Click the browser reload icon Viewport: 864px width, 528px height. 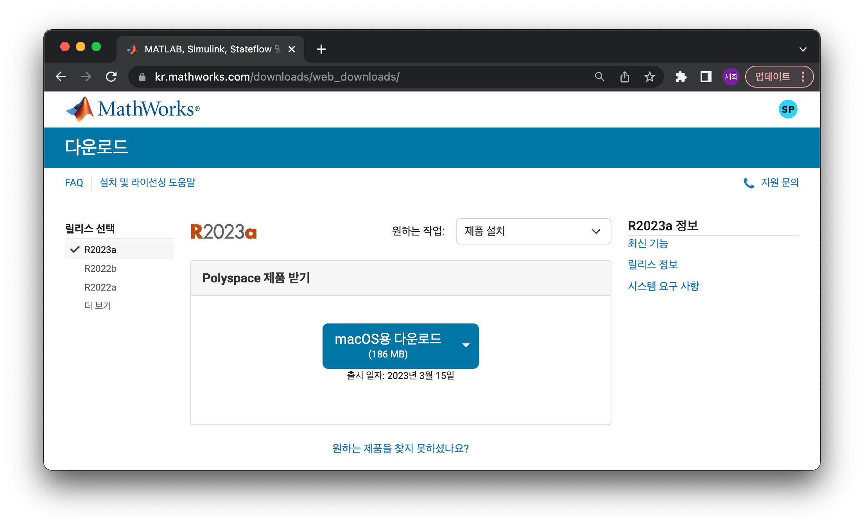(x=111, y=77)
